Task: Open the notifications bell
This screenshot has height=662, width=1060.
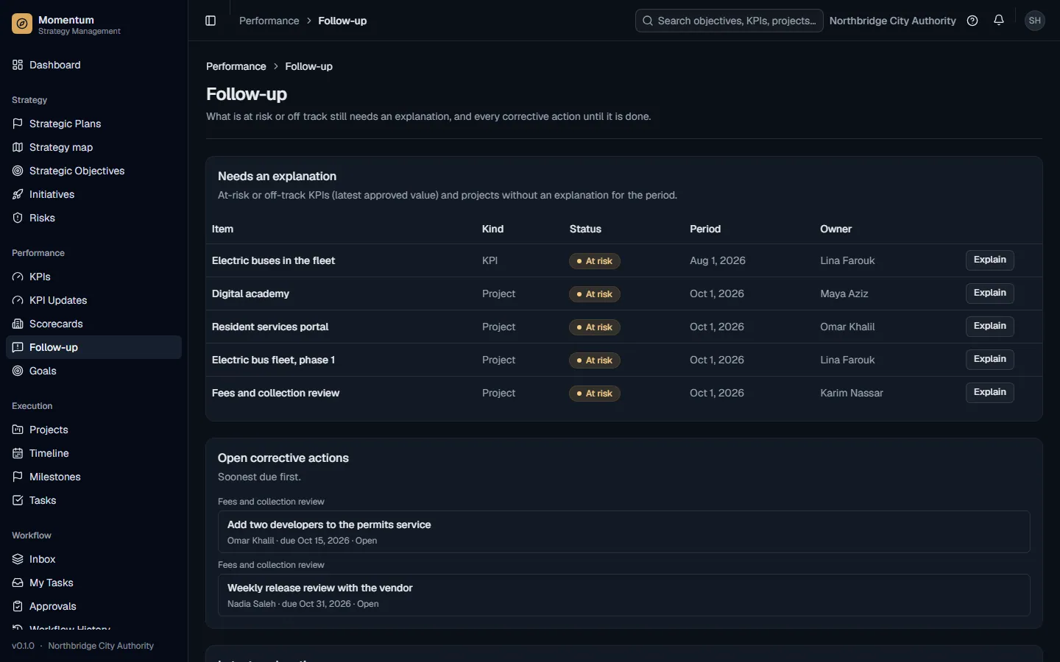Action: click(x=999, y=21)
